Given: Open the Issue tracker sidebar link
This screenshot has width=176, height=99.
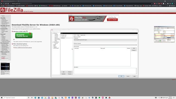Looking at the screenshot, I should 5,50.
